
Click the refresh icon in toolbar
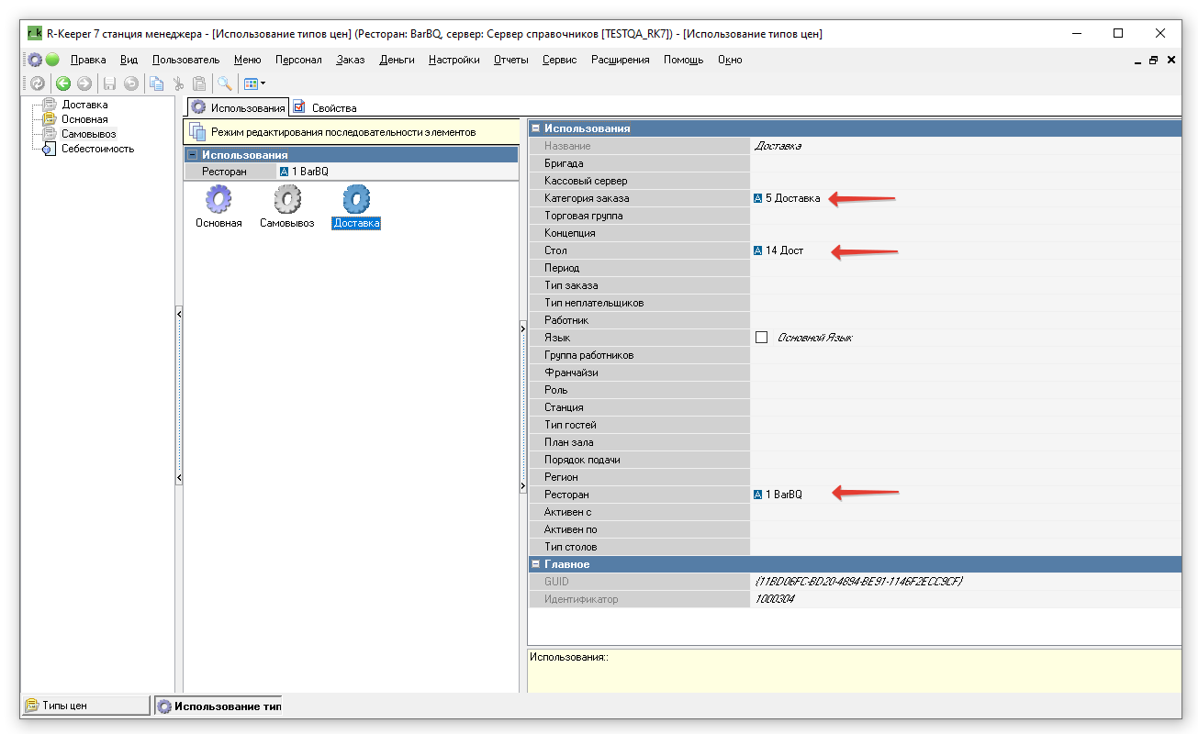click(x=37, y=83)
